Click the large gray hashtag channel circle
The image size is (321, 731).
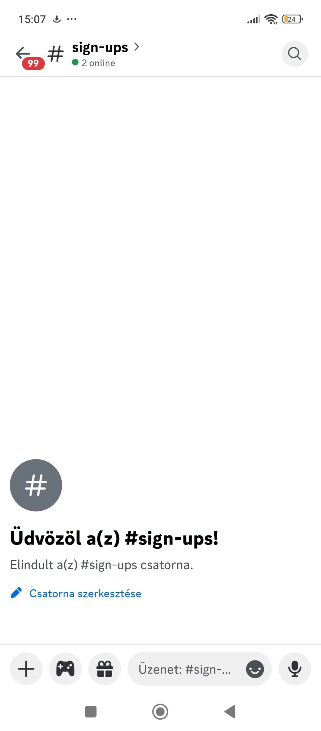[36, 485]
